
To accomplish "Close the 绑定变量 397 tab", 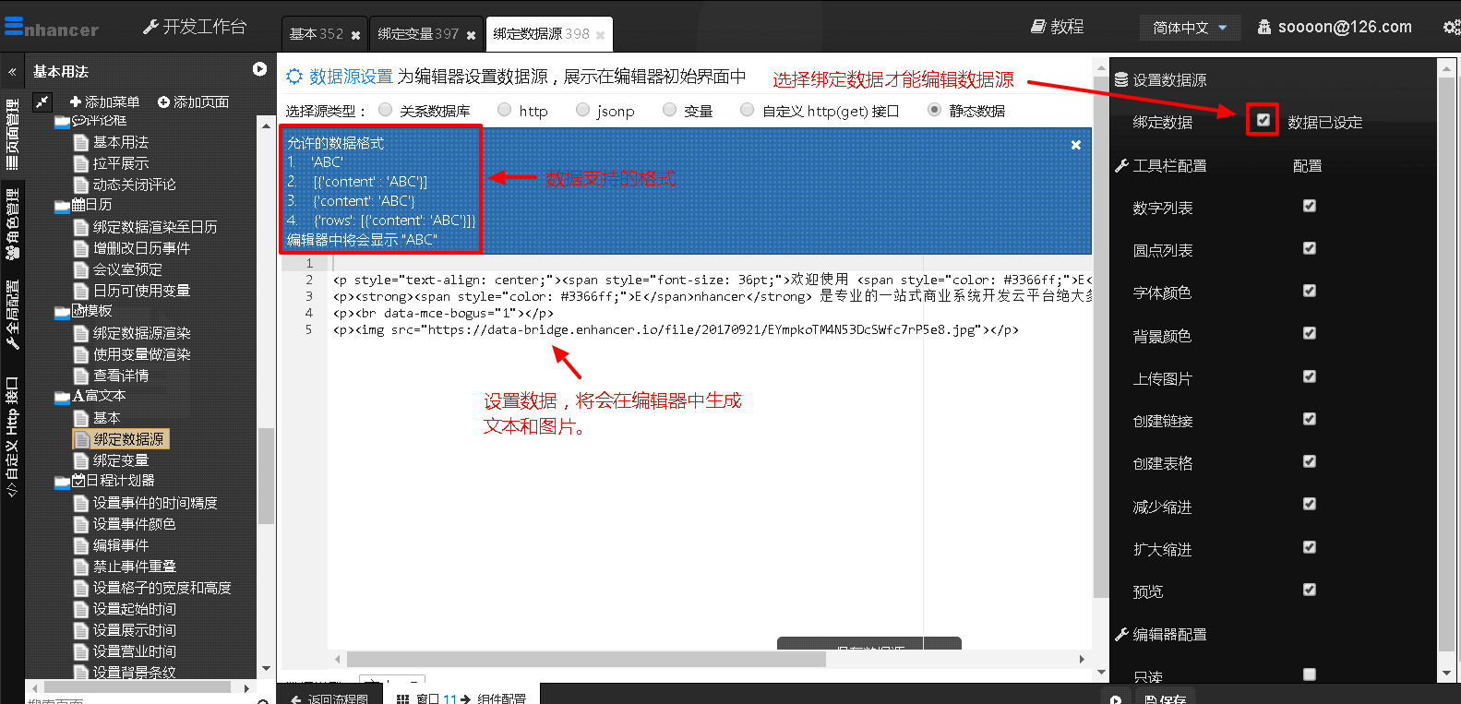I will (x=471, y=35).
